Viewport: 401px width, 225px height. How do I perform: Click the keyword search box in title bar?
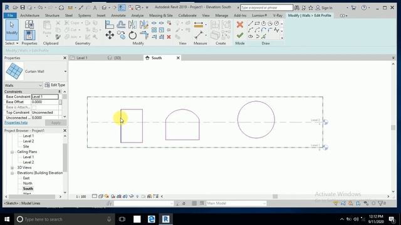[266, 7]
